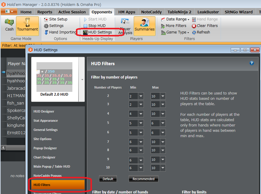Click Hold'em Manager title bar logo
This screenshot has width=261, height=194.
(x=3, y=4)
